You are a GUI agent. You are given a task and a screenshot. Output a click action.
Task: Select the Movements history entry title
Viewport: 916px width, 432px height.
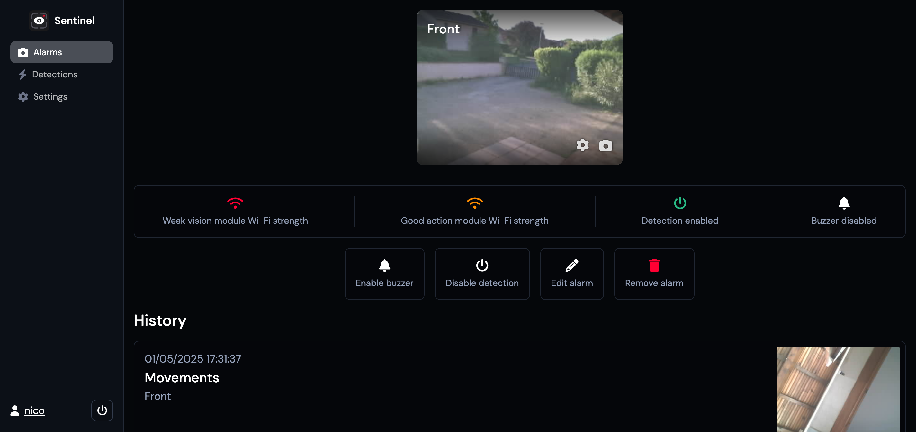point(182,378)
